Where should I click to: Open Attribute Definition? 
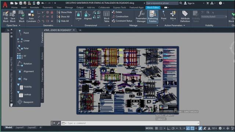(185, 16)
